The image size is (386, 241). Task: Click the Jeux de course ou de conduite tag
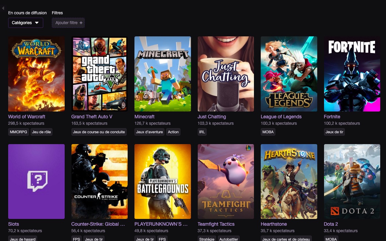tap(99, 132)
